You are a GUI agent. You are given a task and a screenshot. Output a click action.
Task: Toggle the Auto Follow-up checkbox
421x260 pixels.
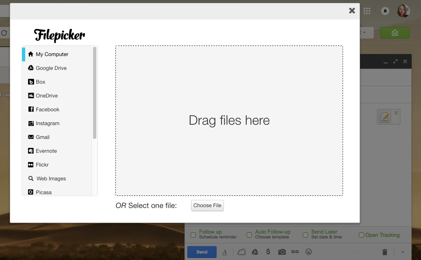(249, 235)
